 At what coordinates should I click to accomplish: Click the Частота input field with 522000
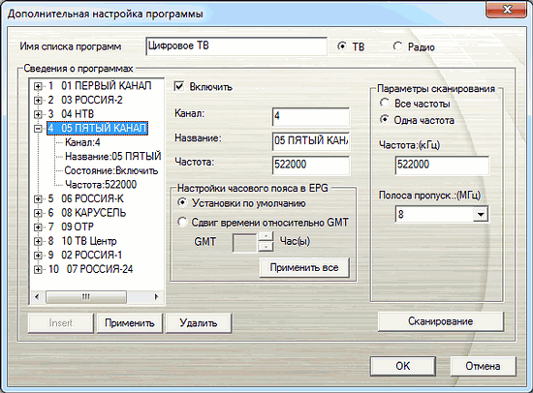point(311,165)
